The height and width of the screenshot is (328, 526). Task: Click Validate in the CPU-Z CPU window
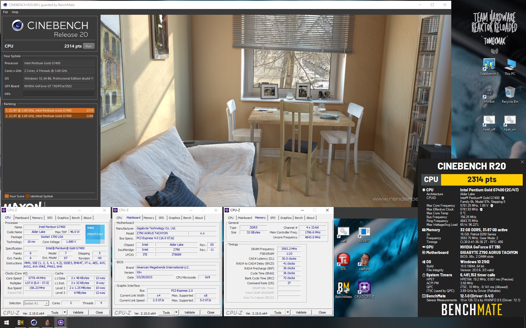78,312
